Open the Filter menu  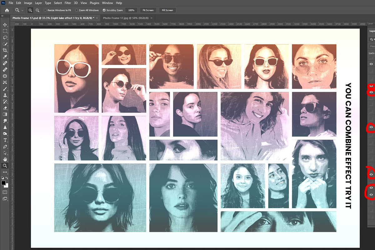coord(68,3)
